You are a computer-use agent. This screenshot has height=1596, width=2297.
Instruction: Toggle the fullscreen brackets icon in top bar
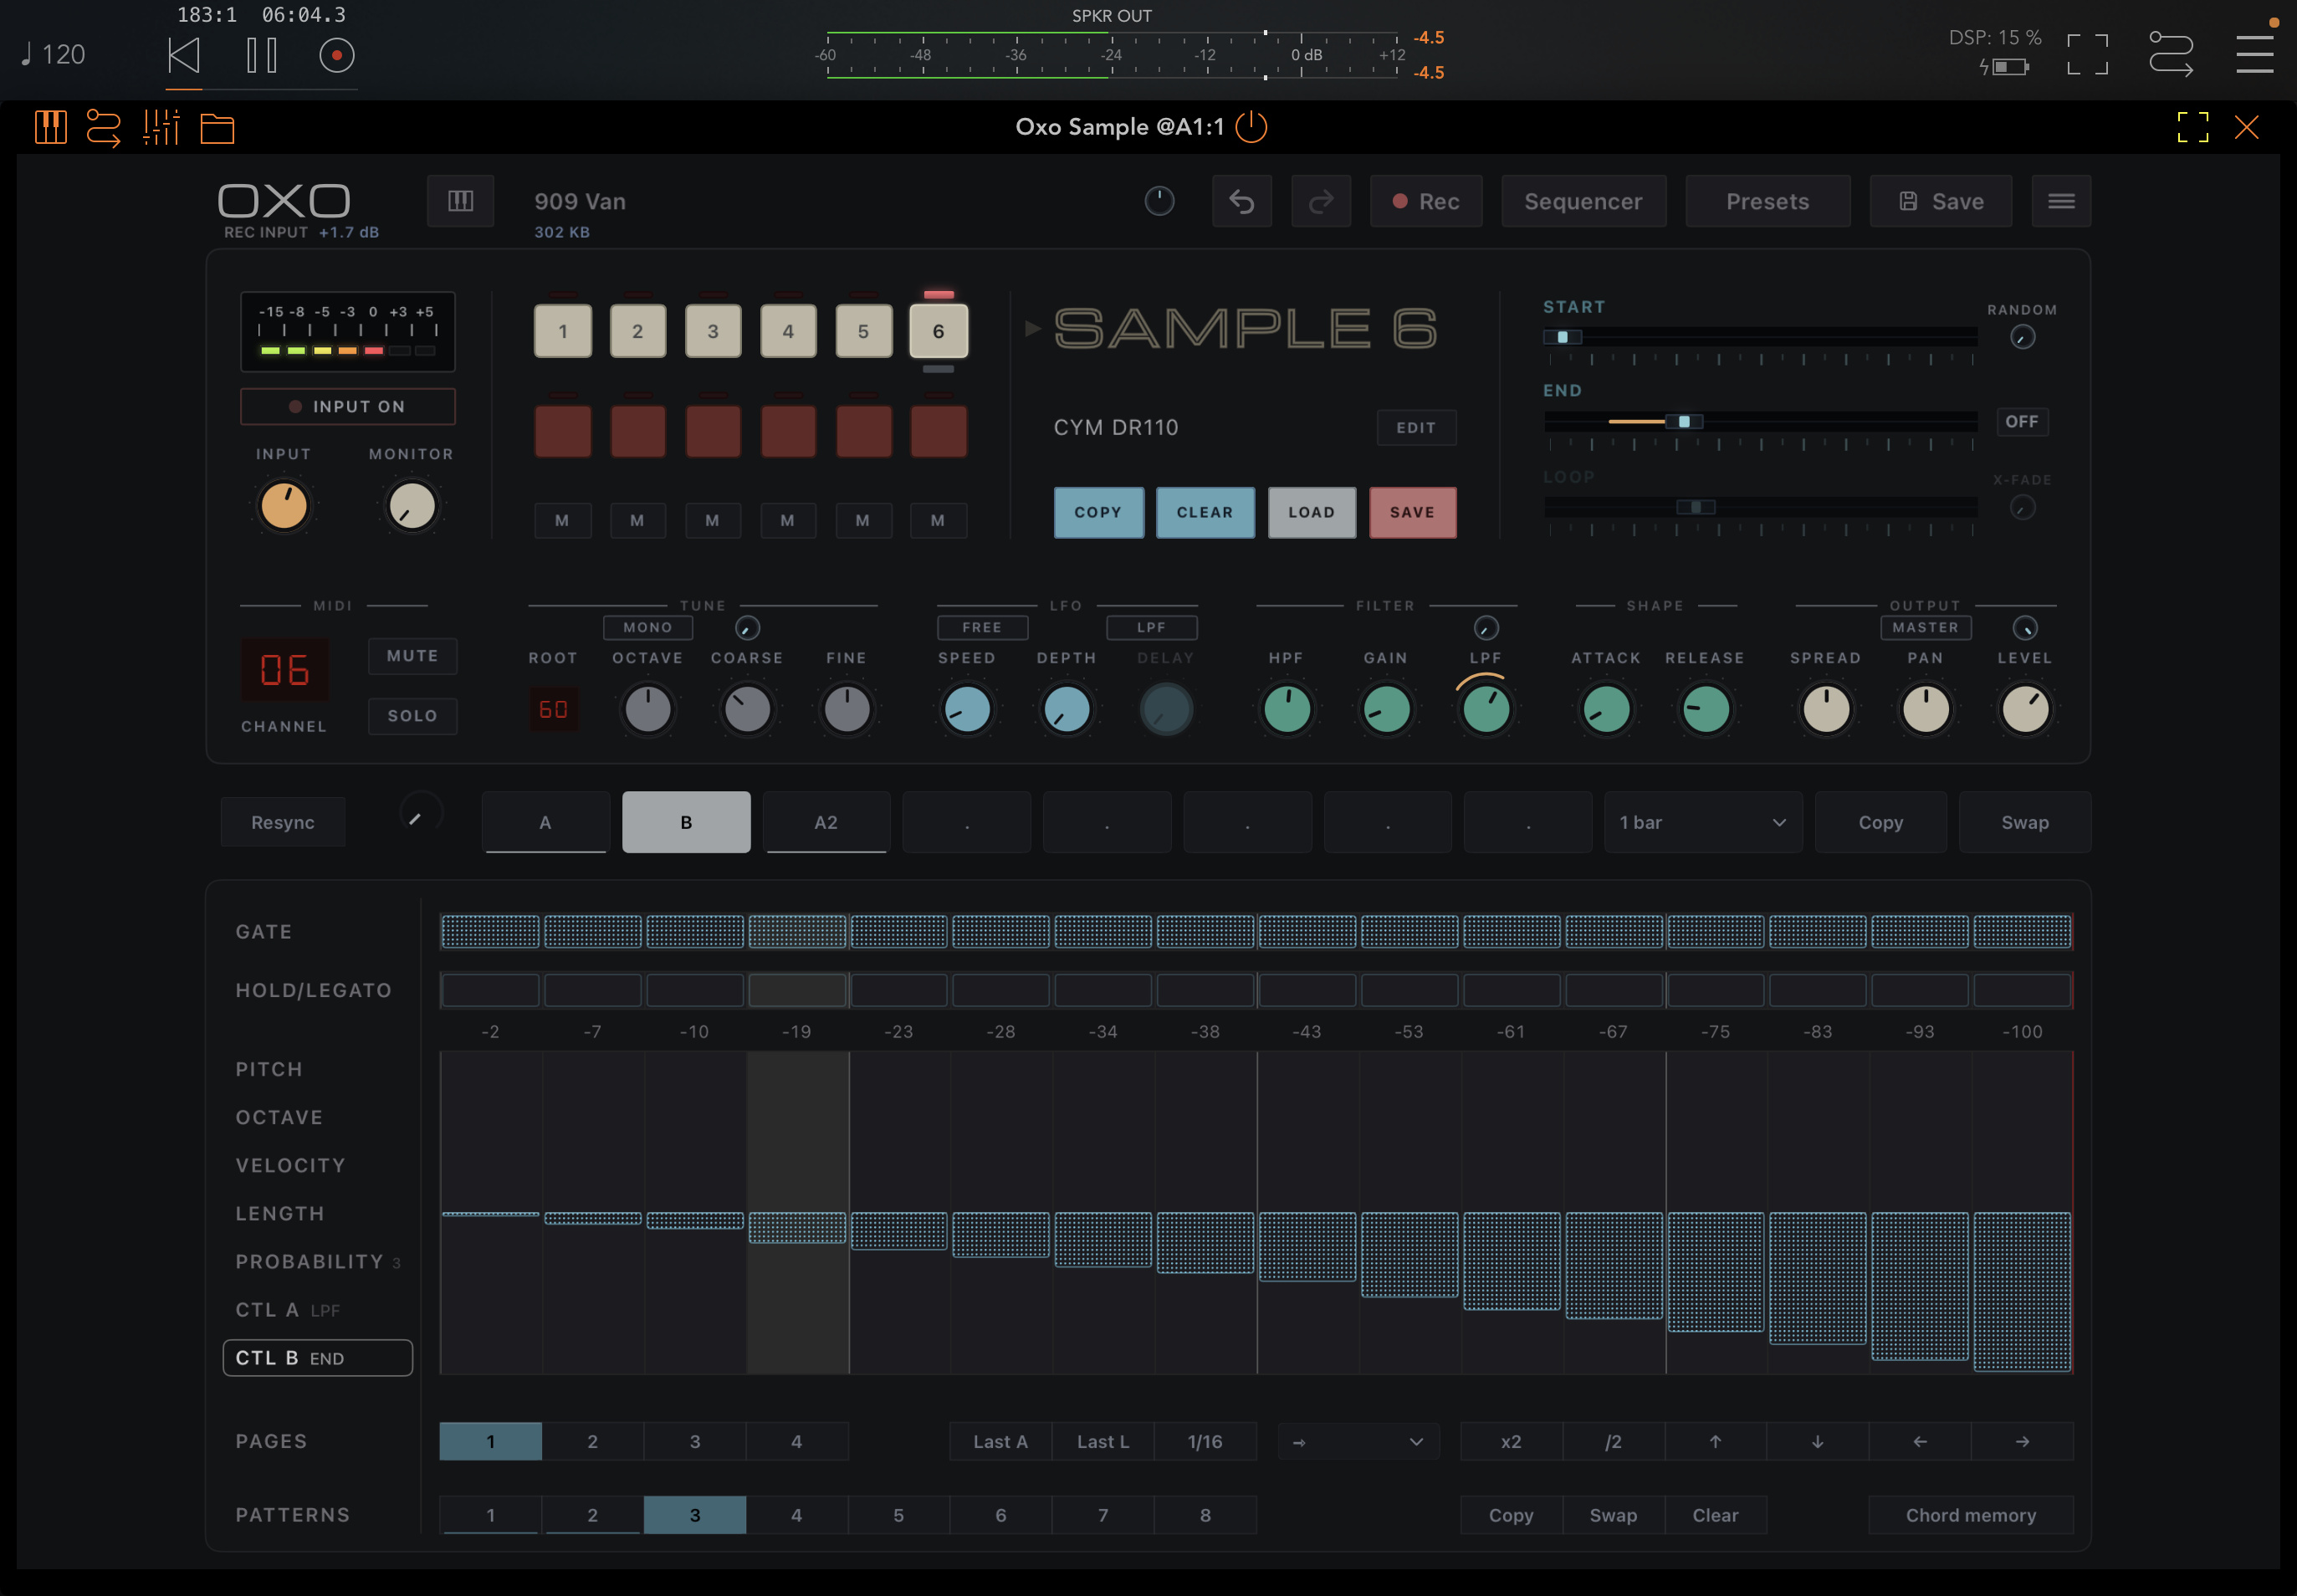(2088, 54)
